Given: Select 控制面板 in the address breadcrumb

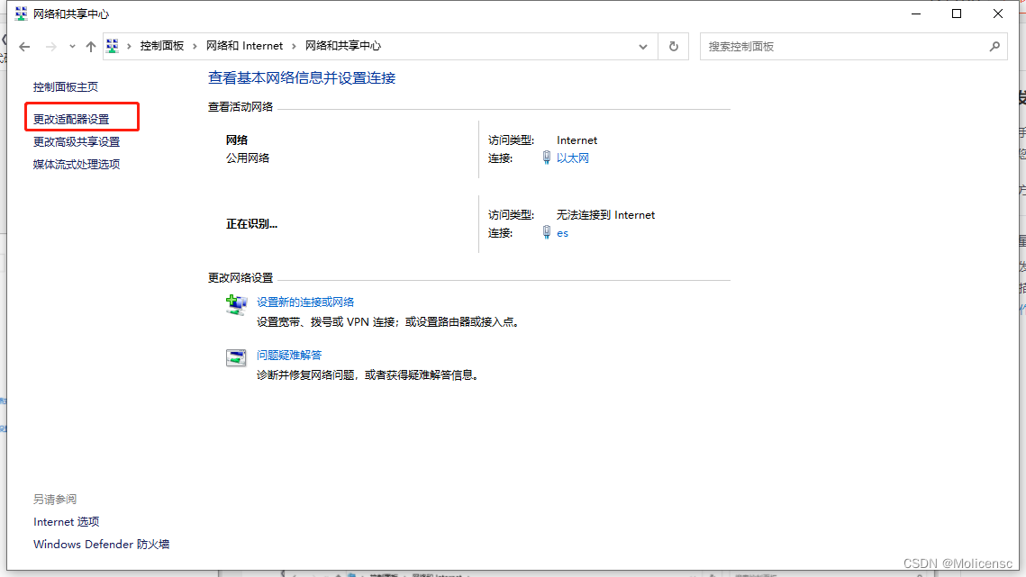Looking at the screenshot, I should point(161,46).
